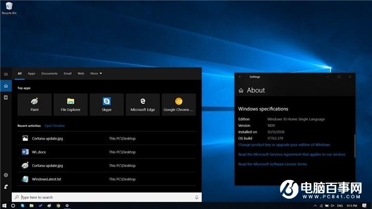Launch Skype from Top apps
The height and width of the screenshot is (209, 372).
point(106,105)
